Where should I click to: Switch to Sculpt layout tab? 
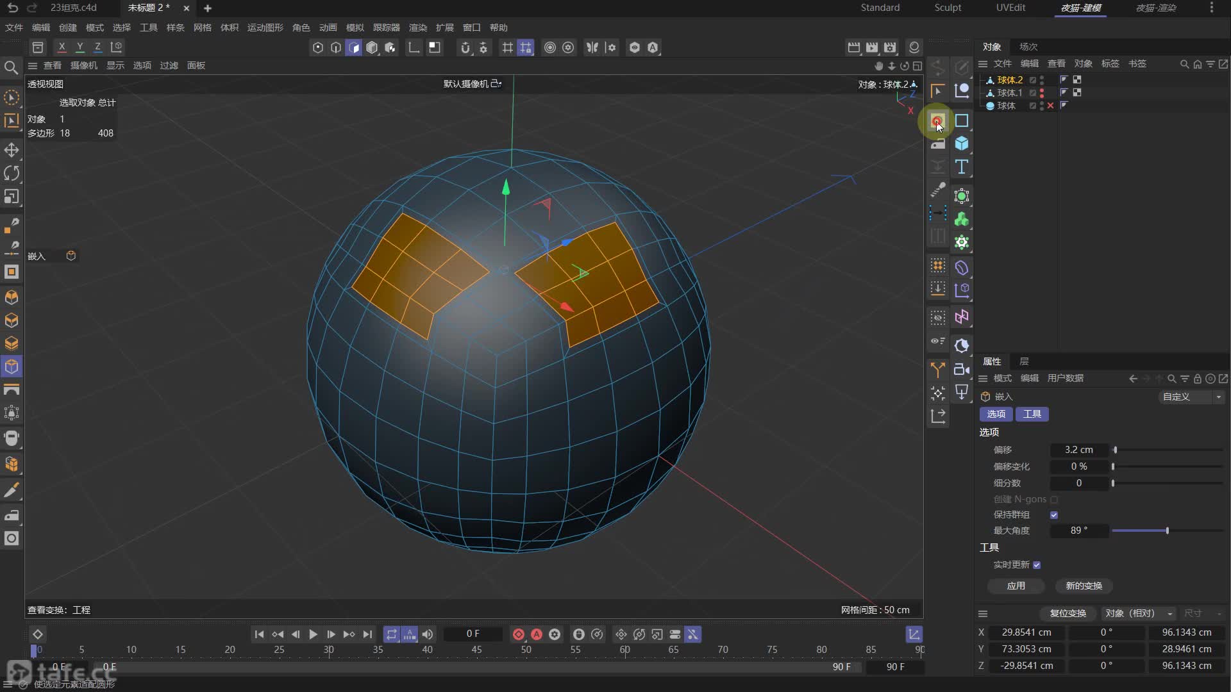click(x=948, y=8)
